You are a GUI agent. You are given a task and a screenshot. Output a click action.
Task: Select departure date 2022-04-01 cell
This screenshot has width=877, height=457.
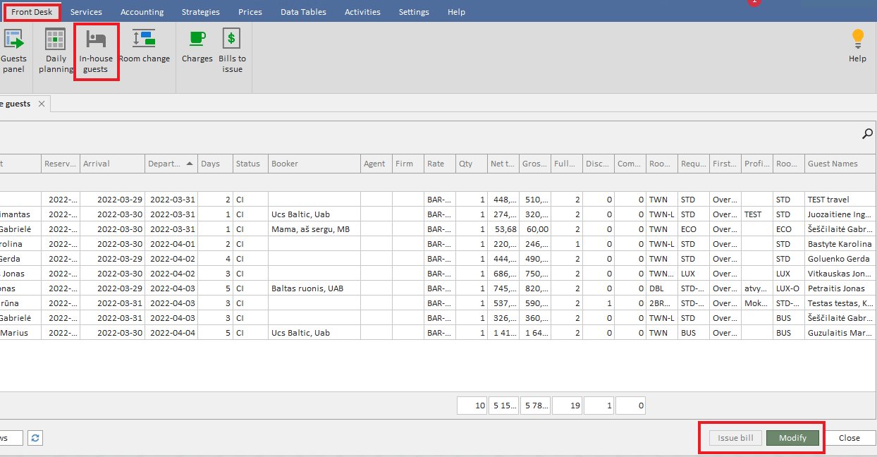pyautogui.click(x=171, y=244)
